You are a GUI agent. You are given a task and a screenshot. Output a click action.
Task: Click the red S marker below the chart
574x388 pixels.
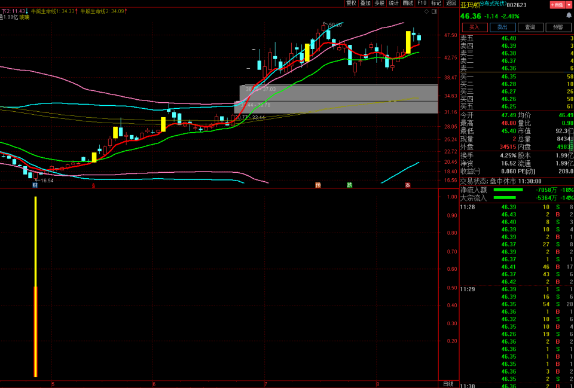point(93,185)
